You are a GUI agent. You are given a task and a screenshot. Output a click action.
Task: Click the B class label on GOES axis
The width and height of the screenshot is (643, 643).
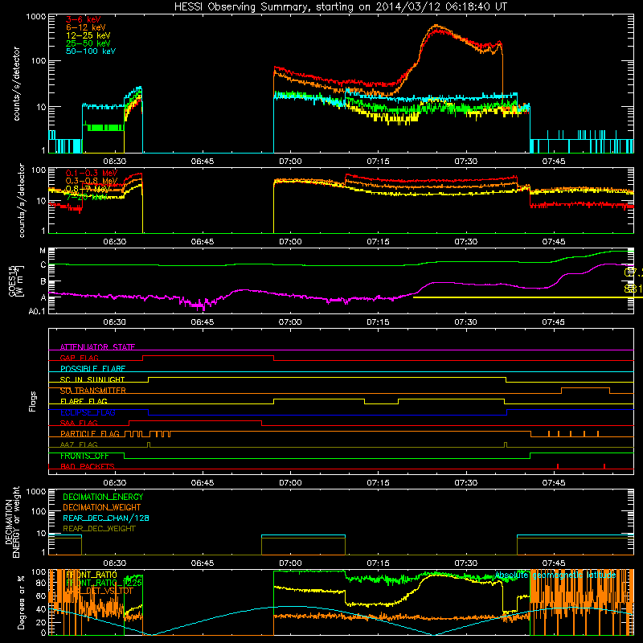[x=43, y=282]
